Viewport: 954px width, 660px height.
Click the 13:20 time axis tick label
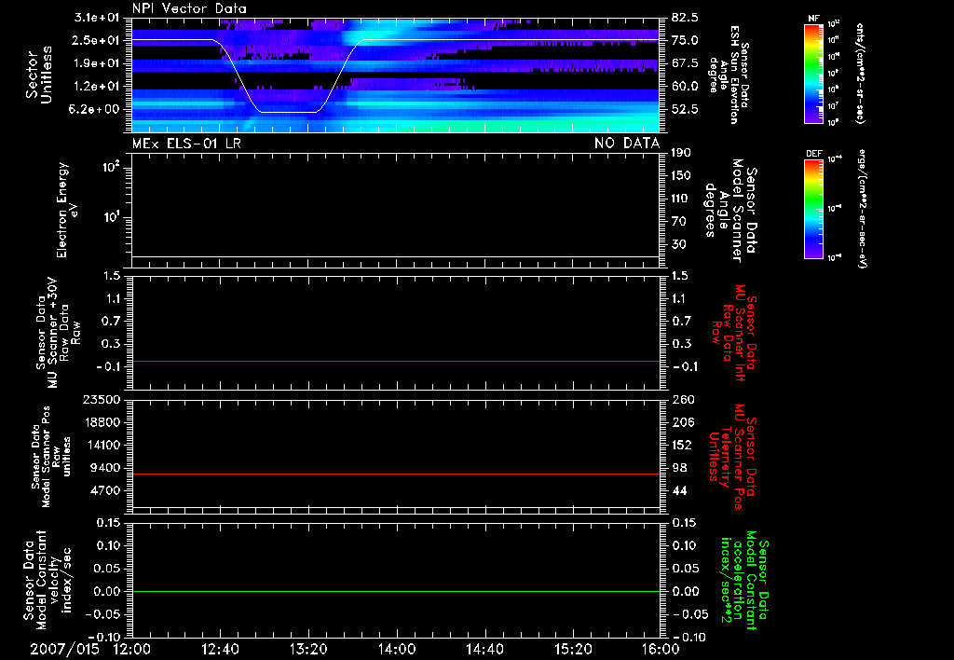coord(308,647)
